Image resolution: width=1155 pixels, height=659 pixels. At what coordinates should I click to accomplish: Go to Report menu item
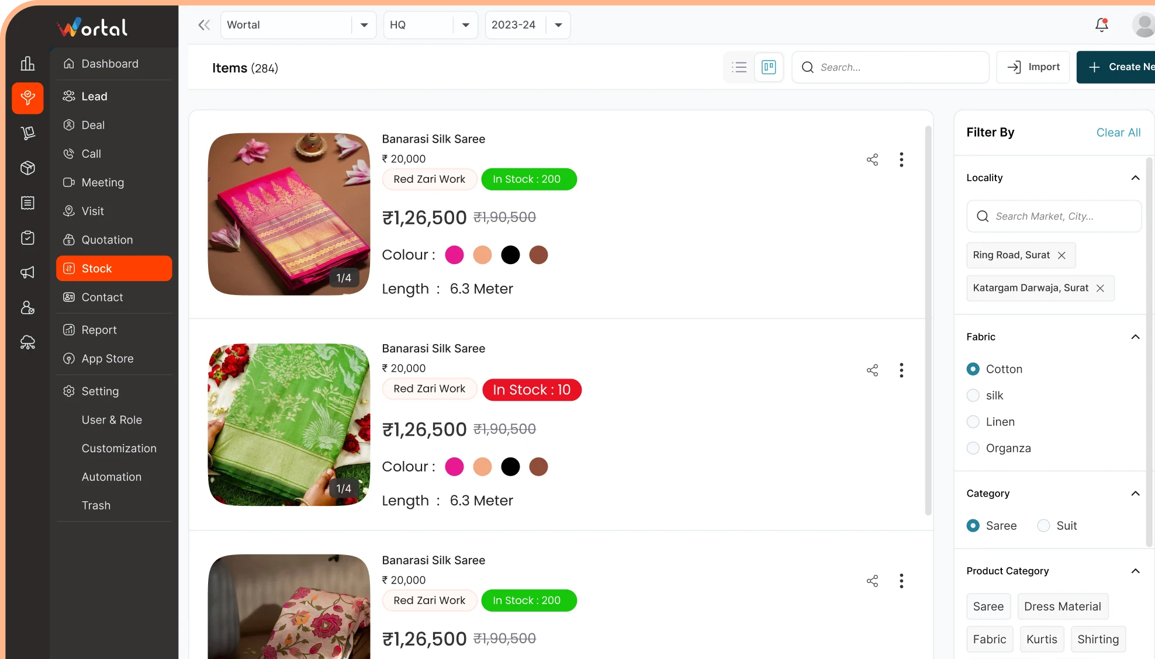99,330
